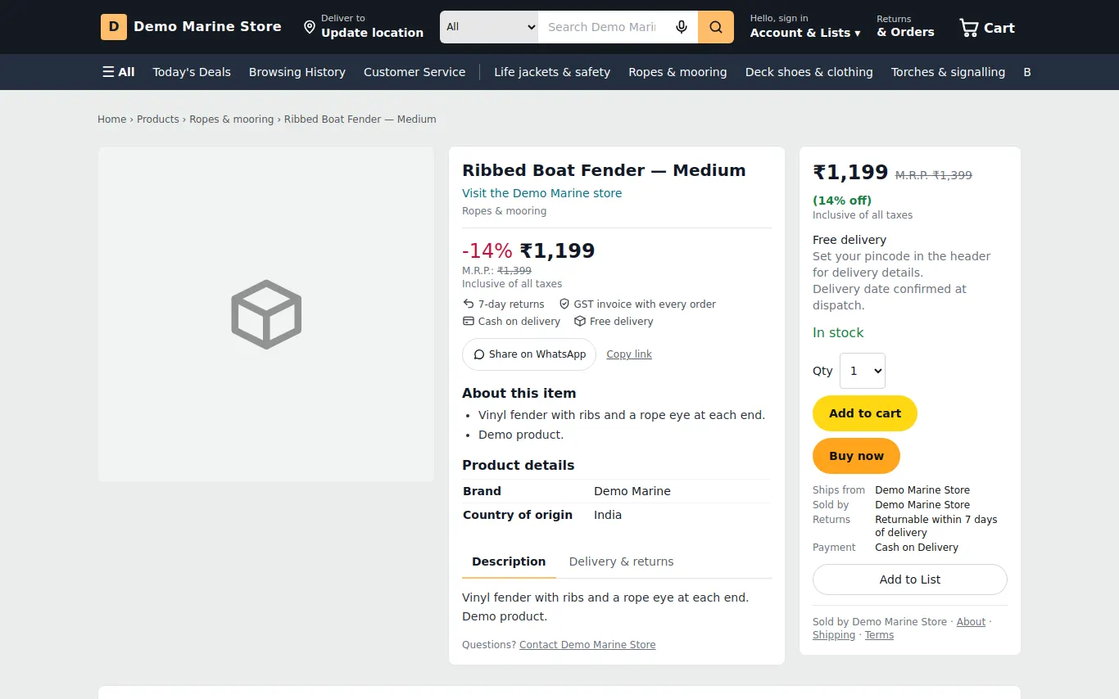Screen dimensions: 1119x699
Task: Click the GST invoice shield icon
Action: coord(564,304)
